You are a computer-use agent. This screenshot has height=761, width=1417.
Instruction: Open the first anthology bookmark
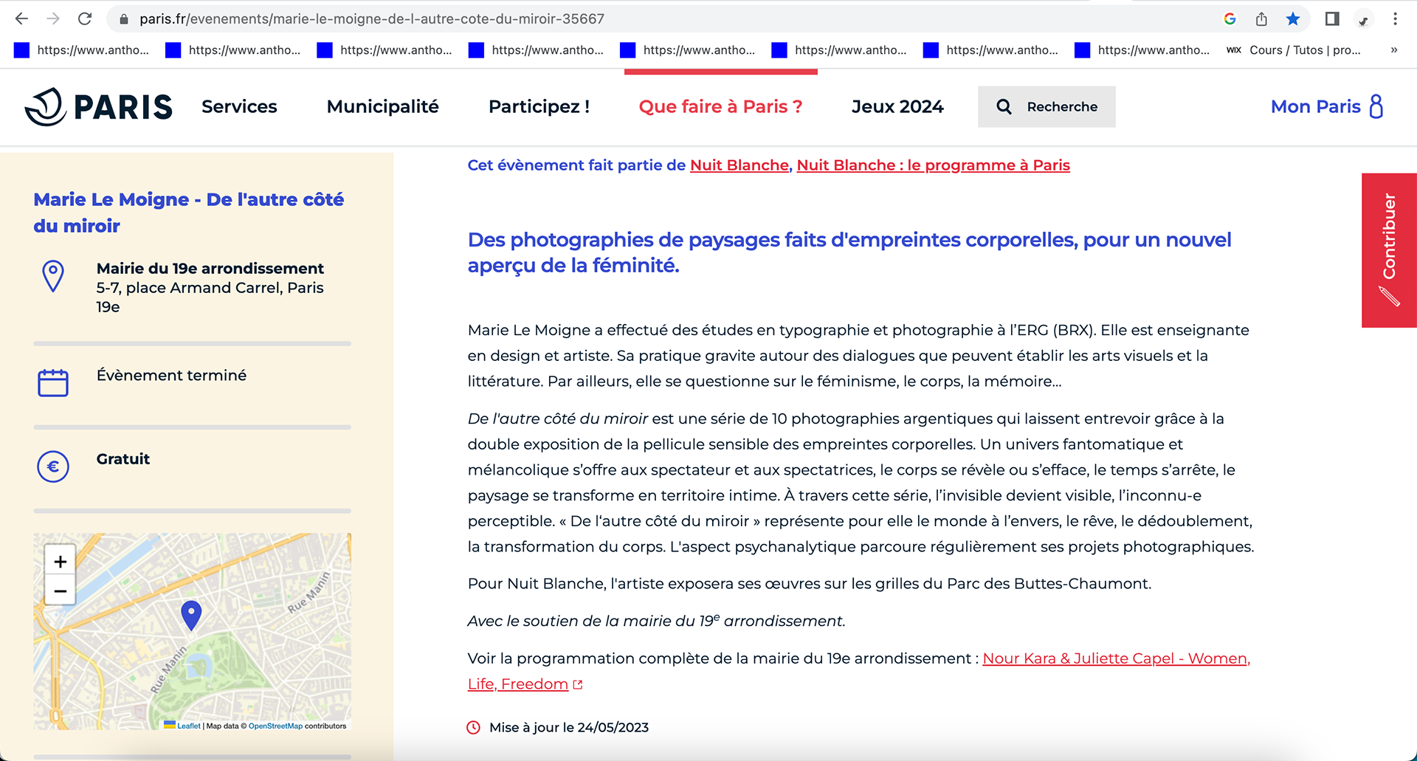click(82, 50)
